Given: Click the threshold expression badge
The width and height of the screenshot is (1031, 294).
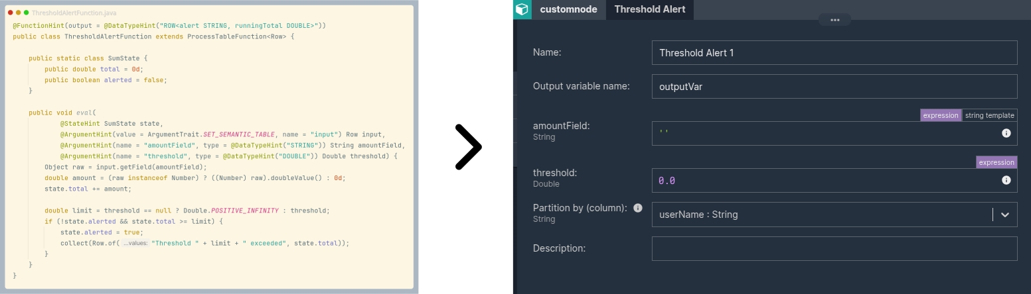Looking at the screenshot, I should coord(996,162).
